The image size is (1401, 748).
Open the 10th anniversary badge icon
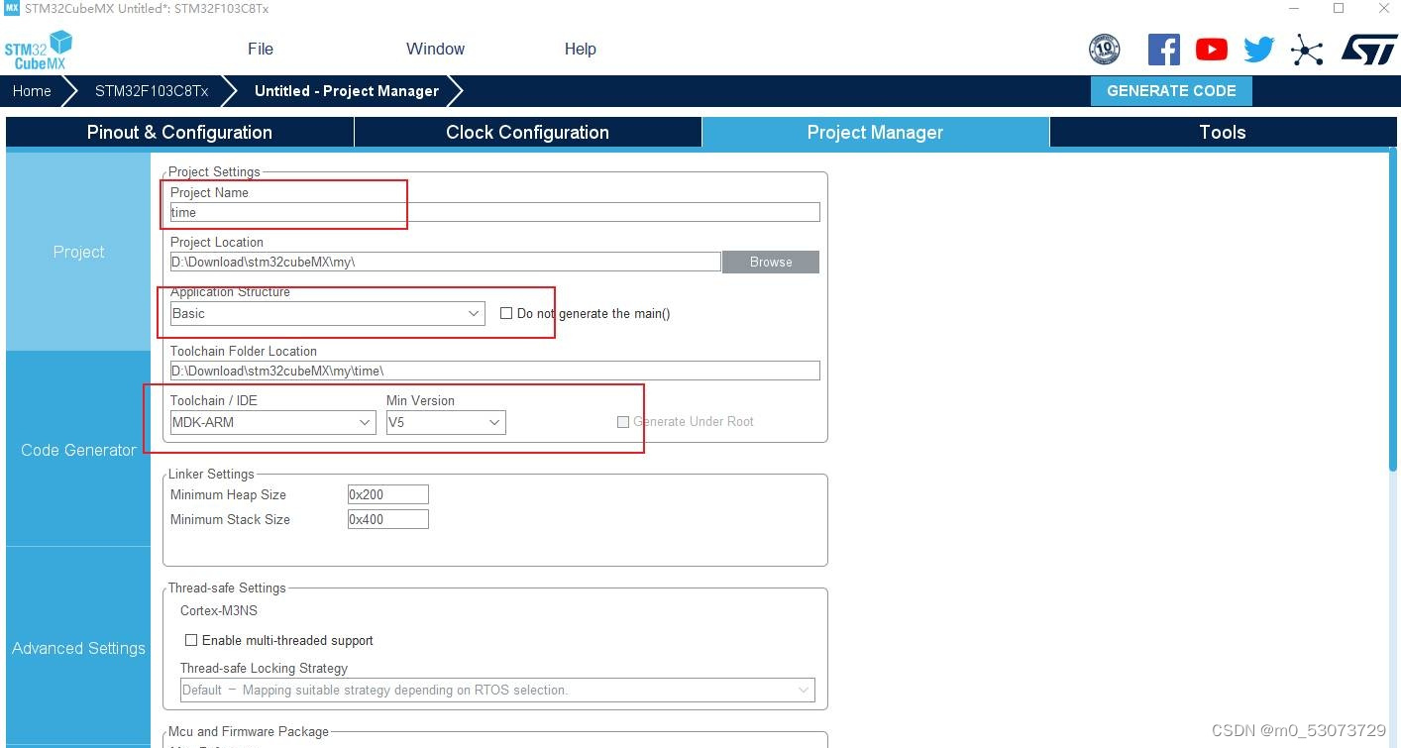click(1104, 50)
